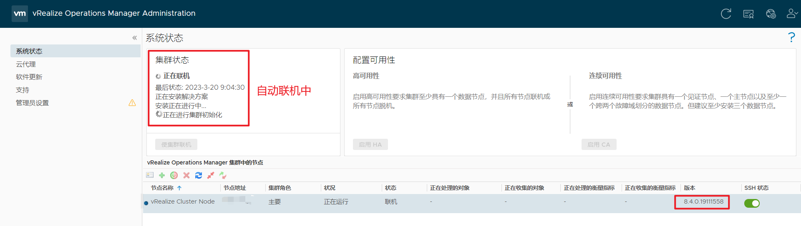Click the green-red rebalance arrows icon
This screenshot has width=801, height=226.
click(x=223, y=175)
